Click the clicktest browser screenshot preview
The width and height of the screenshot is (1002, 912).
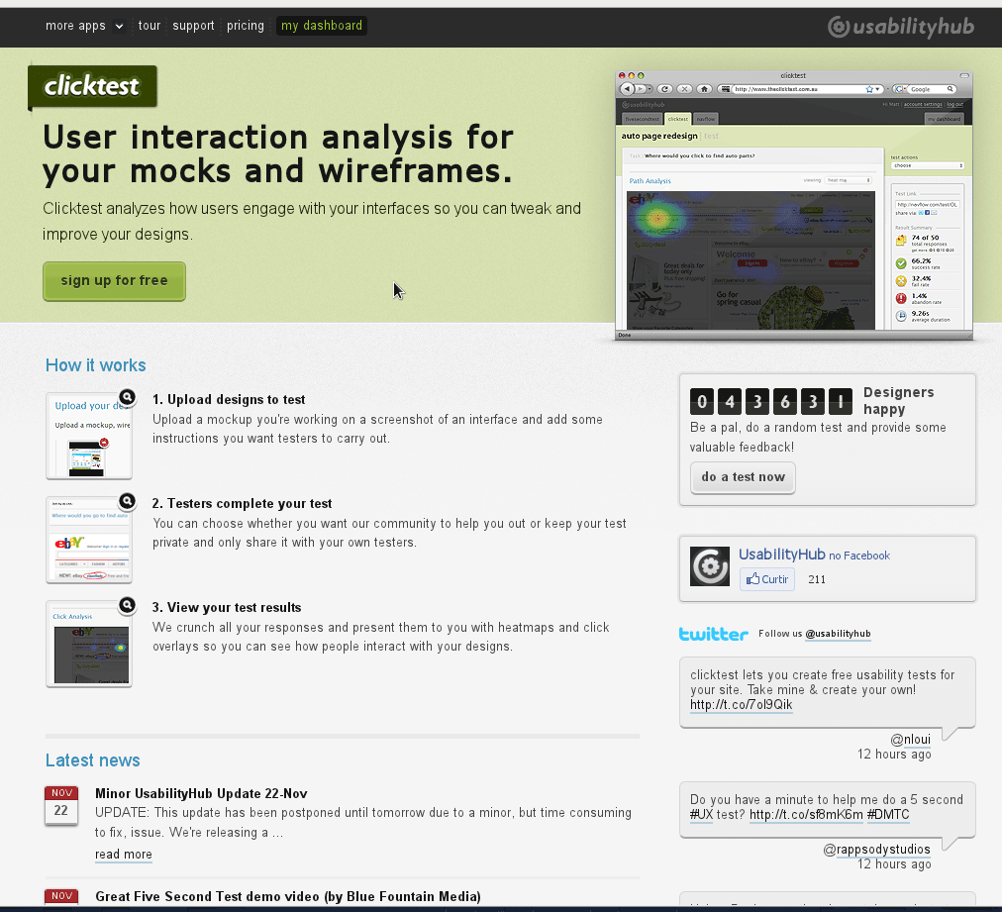click(794, 205)
